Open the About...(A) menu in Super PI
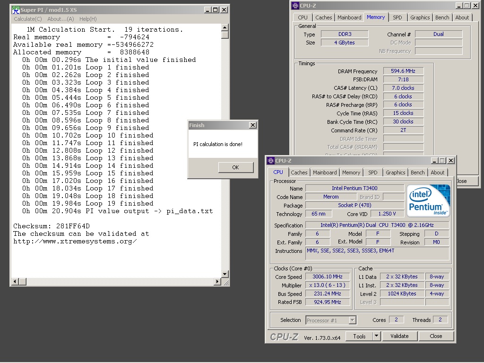This screenshot has width=484, height=363. click(60, 19)
